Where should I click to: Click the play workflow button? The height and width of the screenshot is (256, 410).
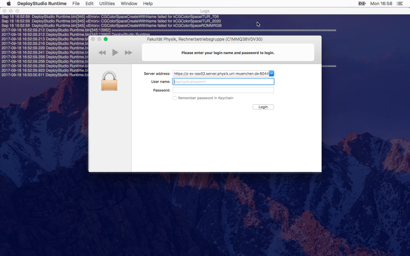(115, 52)
